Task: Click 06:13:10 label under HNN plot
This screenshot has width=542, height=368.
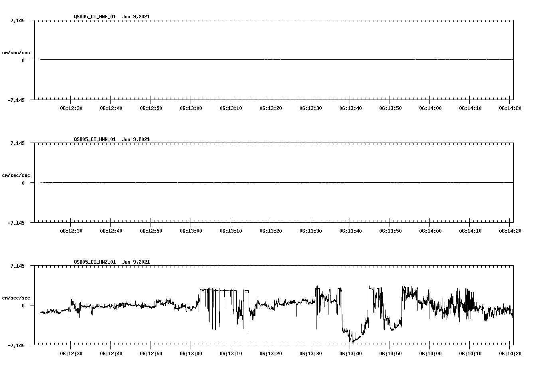Action: click(x=231, y=231)
